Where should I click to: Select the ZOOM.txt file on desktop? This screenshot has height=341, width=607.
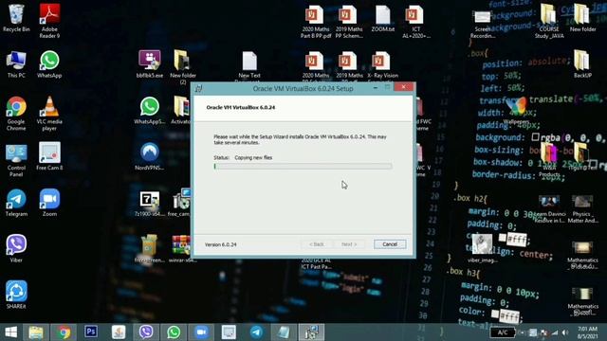[382, 18]
